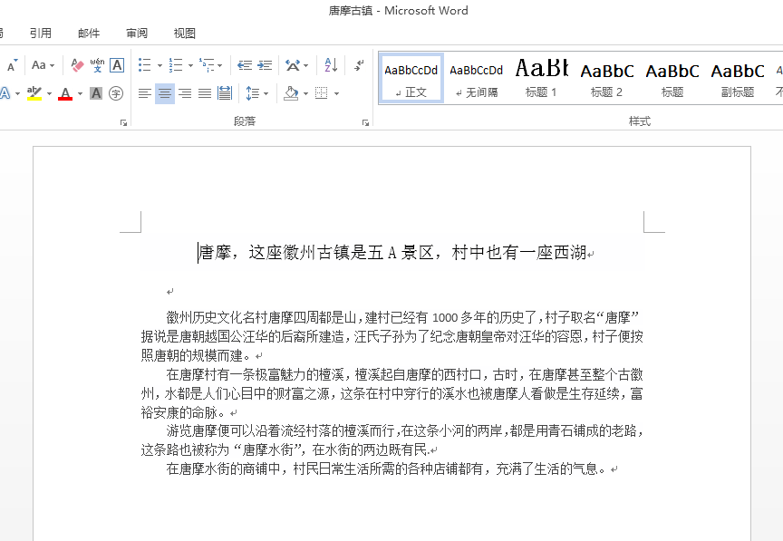Expand line spacing options dropdown
This screenshot has width=783, height=541.
point(265,93)
